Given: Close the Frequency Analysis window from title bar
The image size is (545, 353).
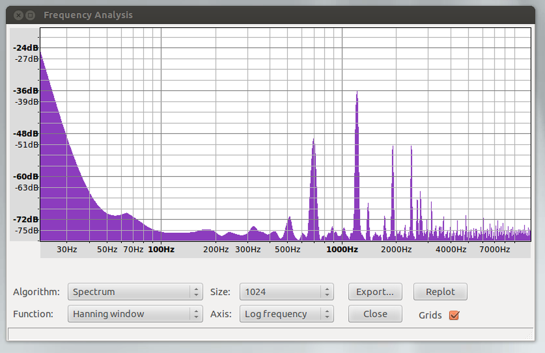Looking at the screenshot, I should tap(18, 15).
